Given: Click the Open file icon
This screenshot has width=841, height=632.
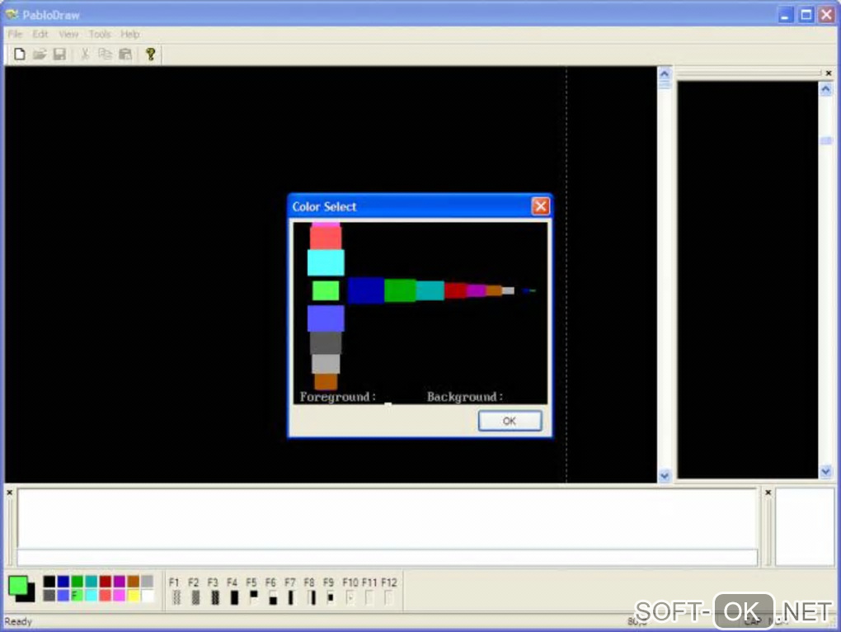Looking at the screenshot, I should pyautogui.click(x=40, y=54).
